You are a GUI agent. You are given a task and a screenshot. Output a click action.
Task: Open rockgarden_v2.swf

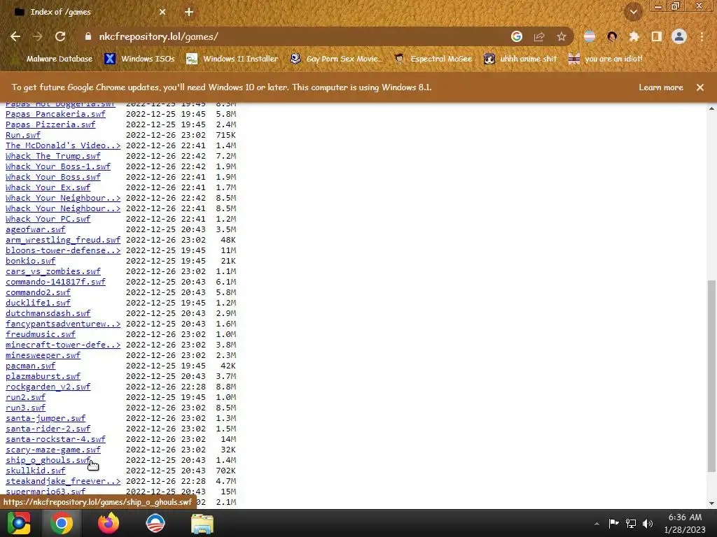48,387
